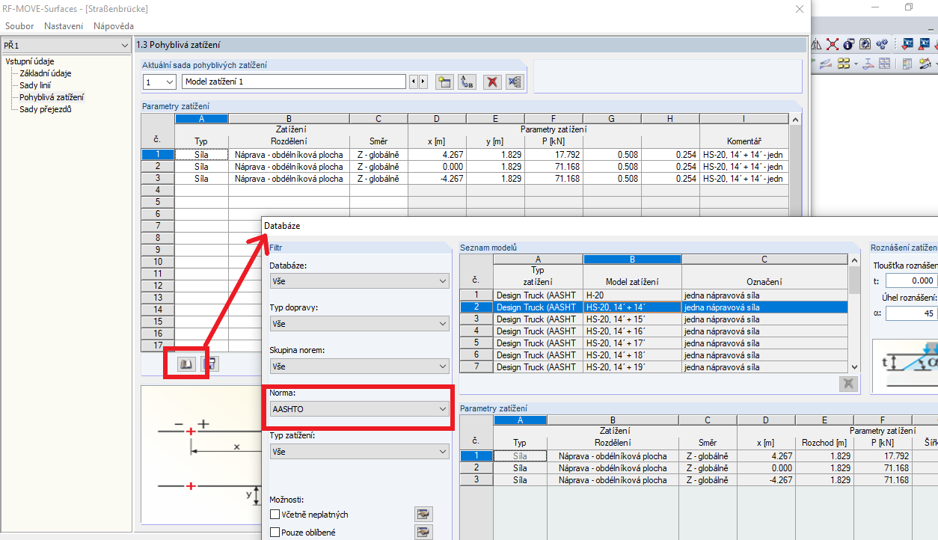Open the Skupina norem dropdown
Image resolution: width=938 pixels, height=540 pixels.
click(359, 366)
